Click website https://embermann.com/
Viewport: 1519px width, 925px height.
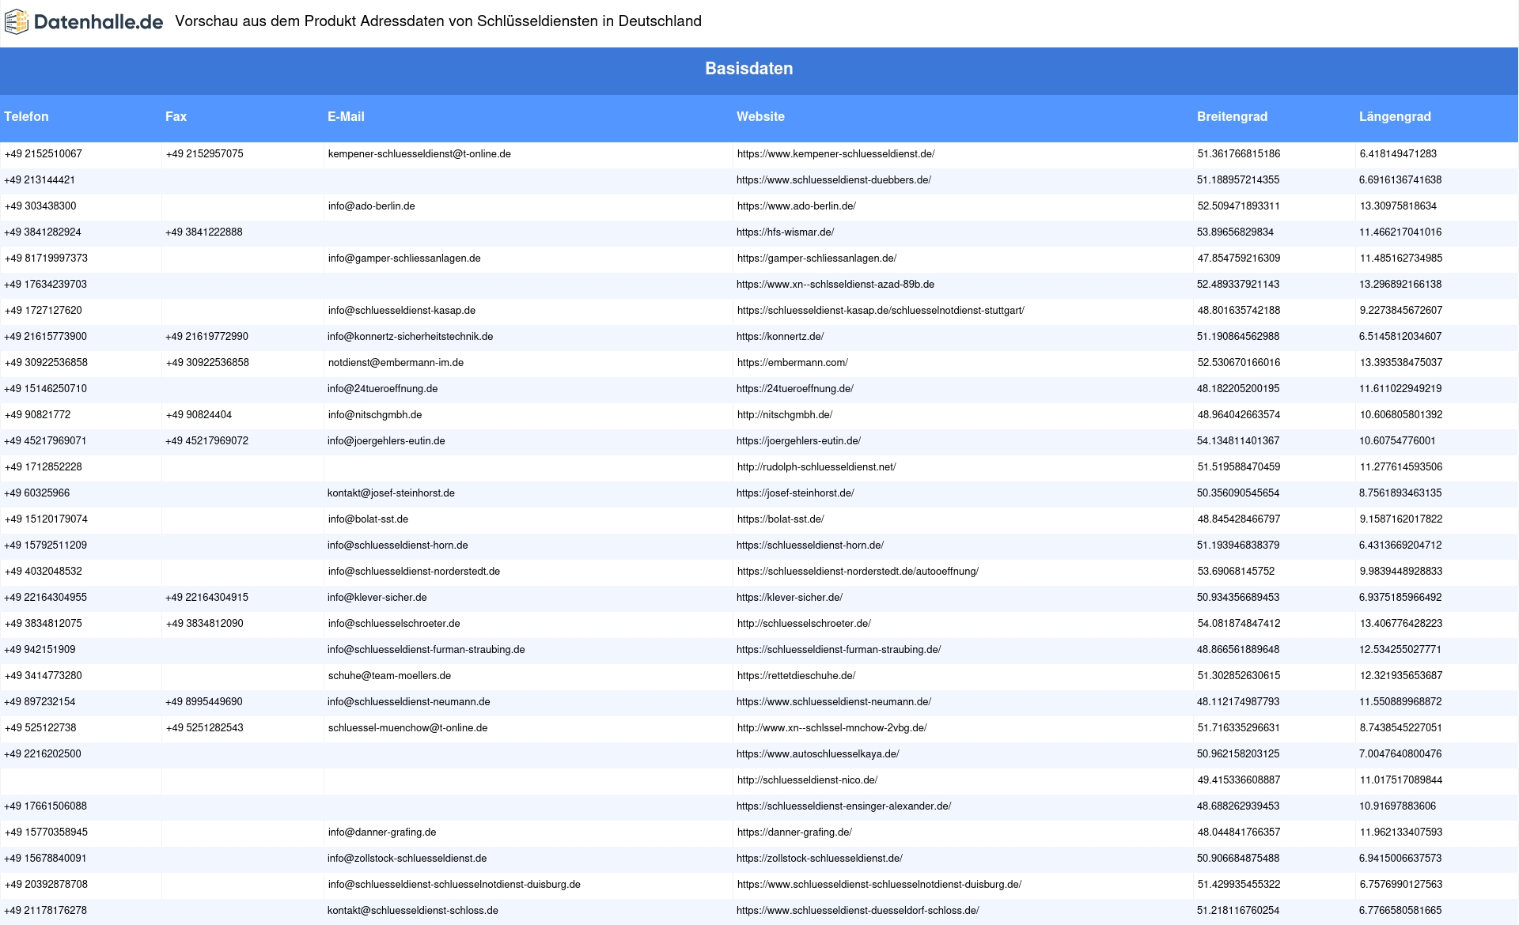pyautogui.click(x=792, y=363)
